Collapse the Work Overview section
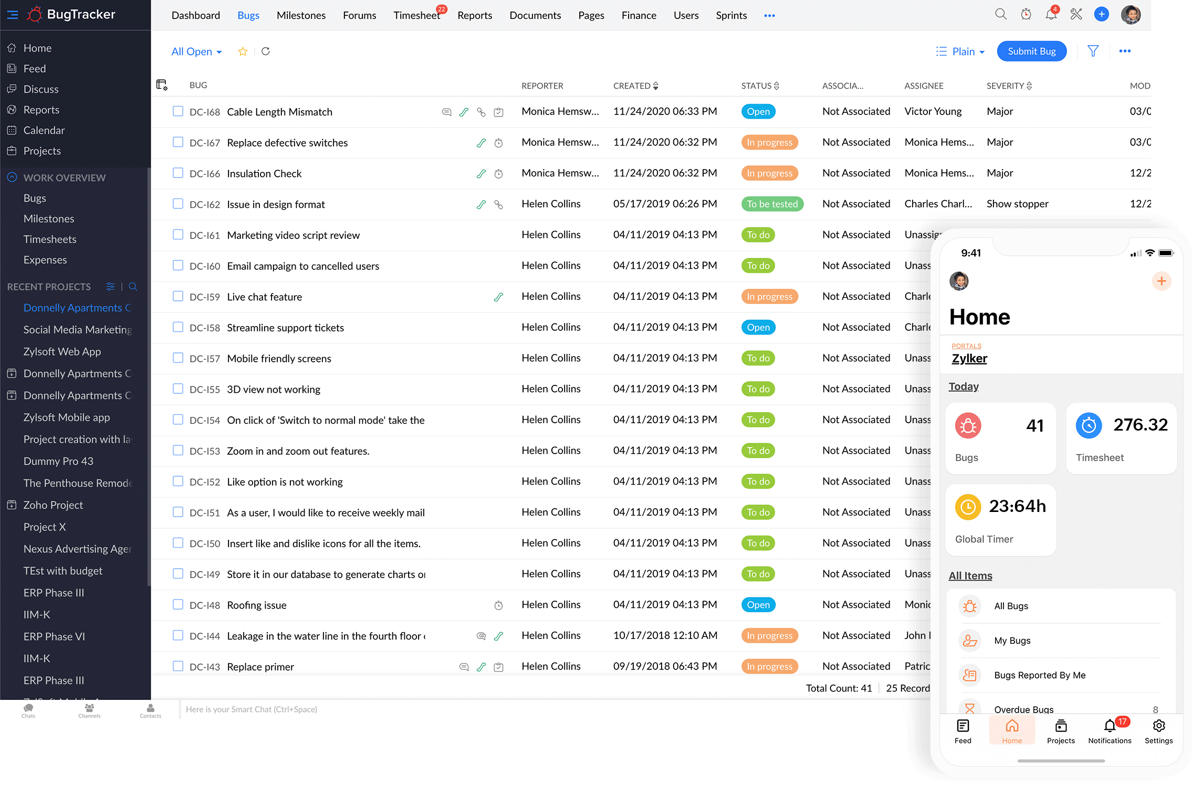Image resolution: width=1192 pixels, height=785 pixels. (12, 177)
